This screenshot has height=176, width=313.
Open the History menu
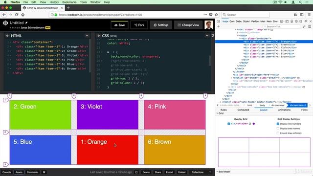54,2
